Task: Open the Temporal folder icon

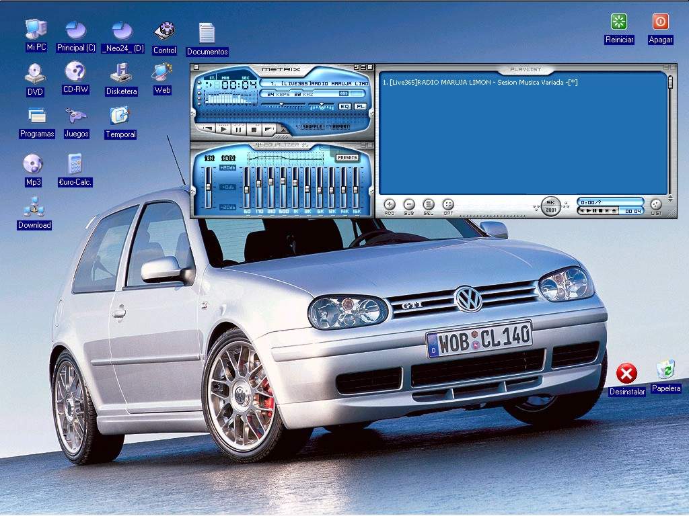Action: point(120,123)
